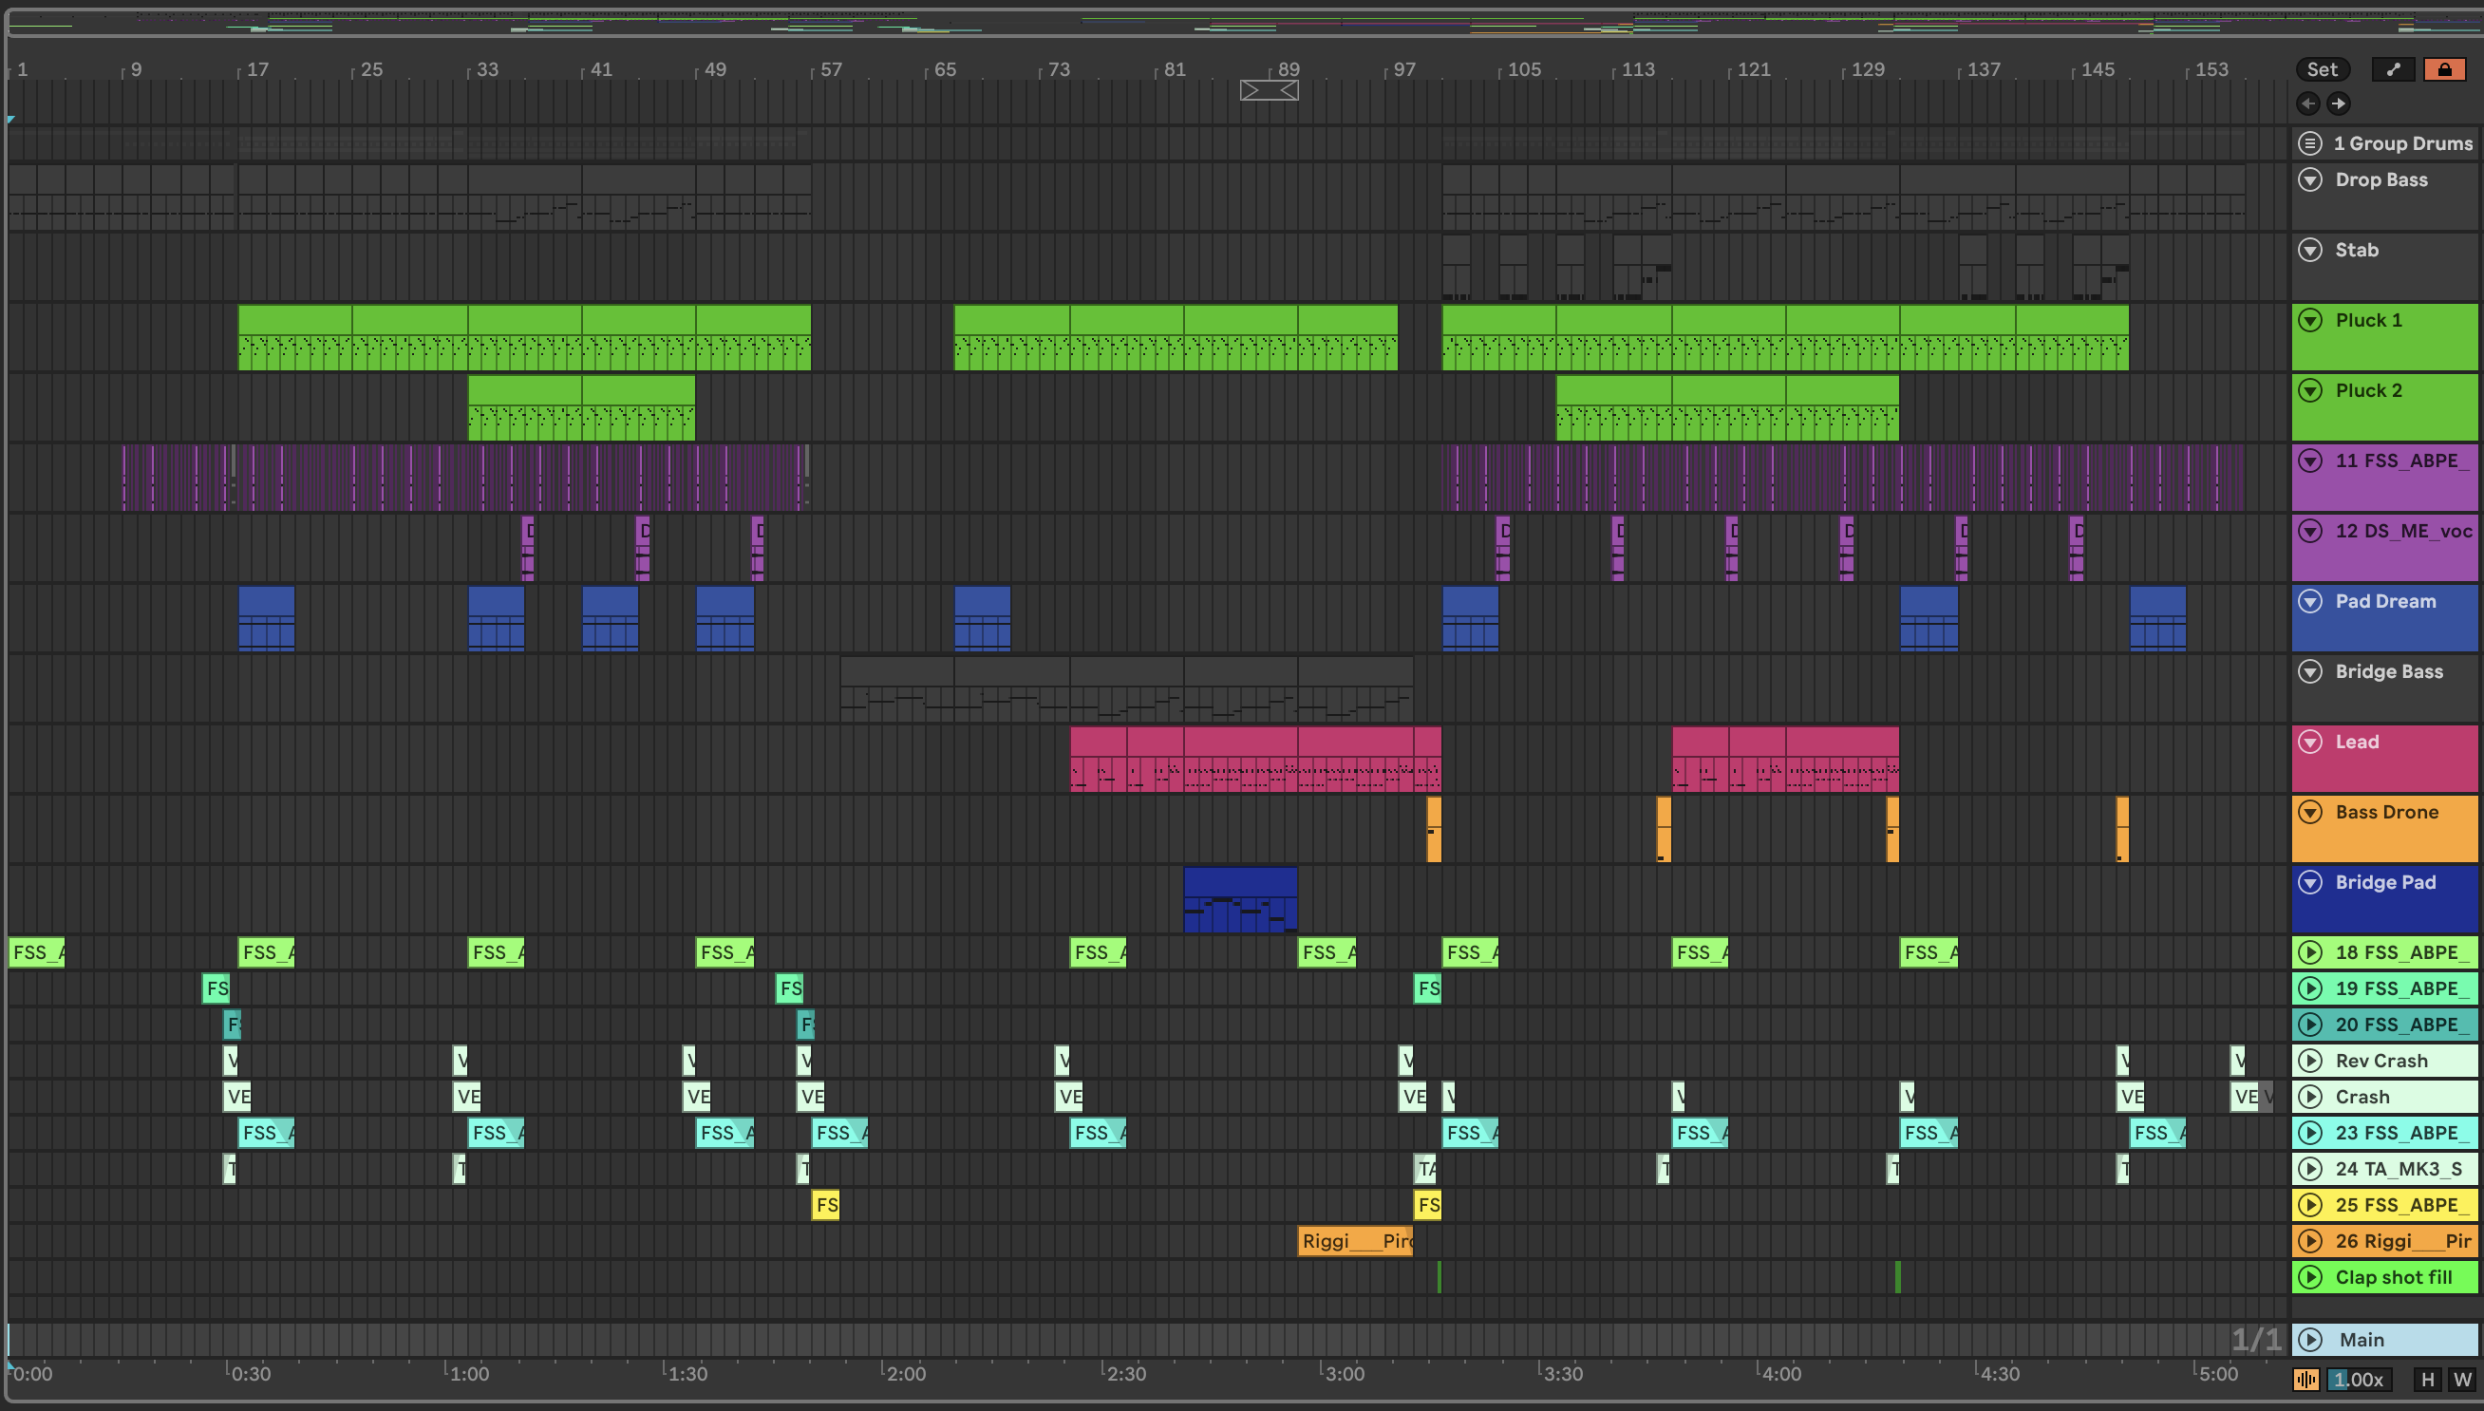Collapse the 11 FSS_ABPE_ track
2484x1411 pixels.
[x=2310, y=461]
